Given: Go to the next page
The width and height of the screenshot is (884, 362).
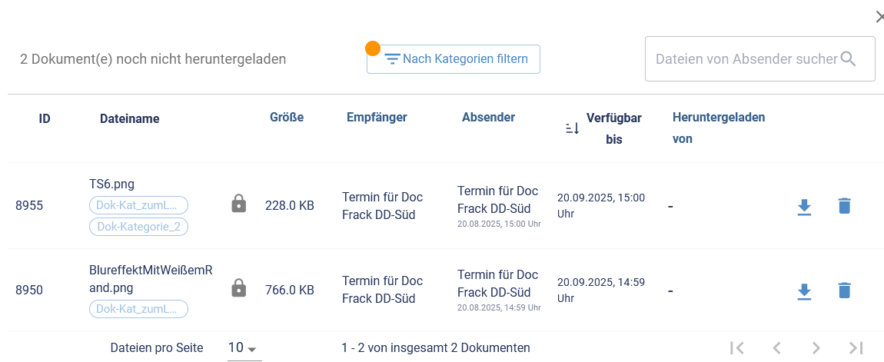Looking at the screenshot, I should coord(816,348).
